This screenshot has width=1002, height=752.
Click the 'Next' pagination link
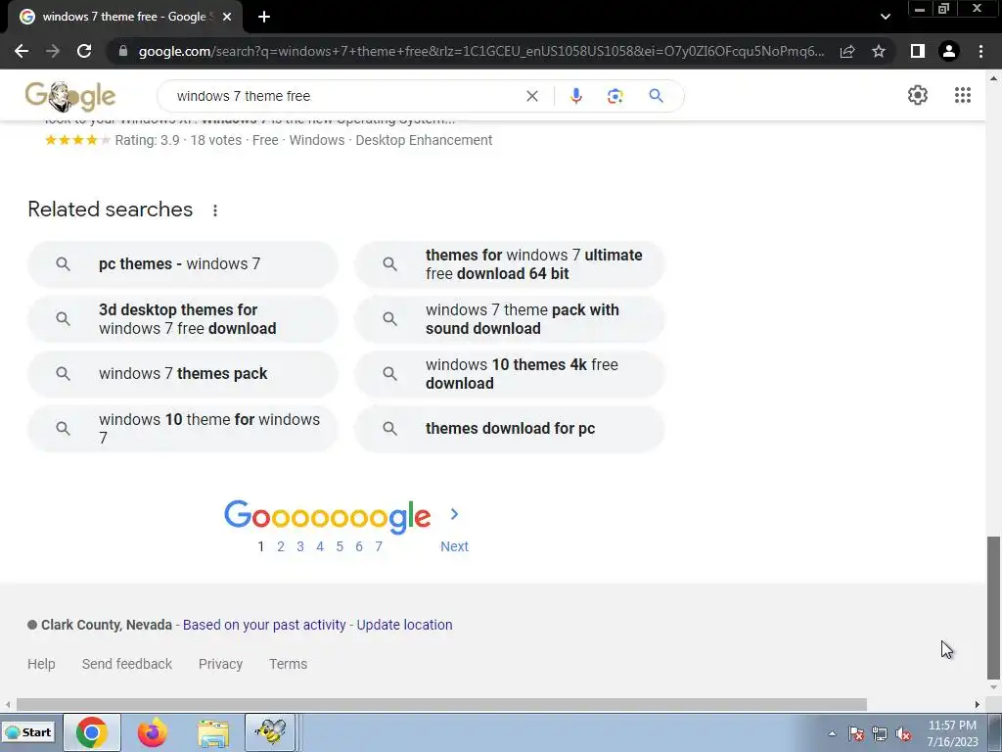[x=454, y=546]
